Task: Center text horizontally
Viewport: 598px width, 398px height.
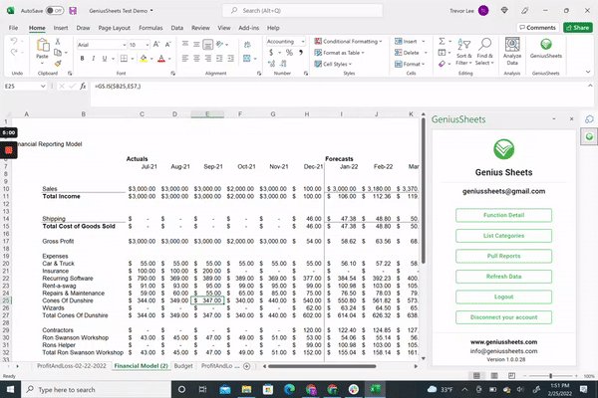Action: coord(196,59)
